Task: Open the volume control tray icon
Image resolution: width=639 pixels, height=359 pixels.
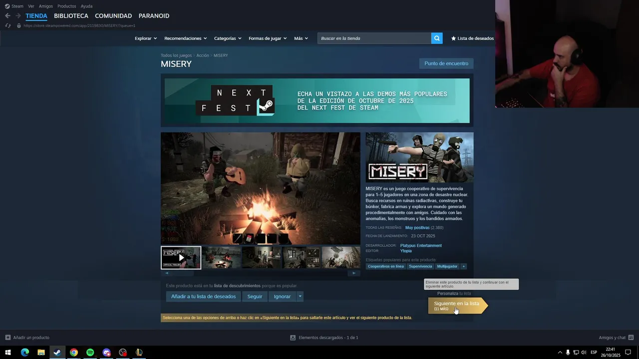Action: 584,353
